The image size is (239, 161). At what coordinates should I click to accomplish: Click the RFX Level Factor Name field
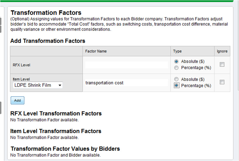point(126,65)
